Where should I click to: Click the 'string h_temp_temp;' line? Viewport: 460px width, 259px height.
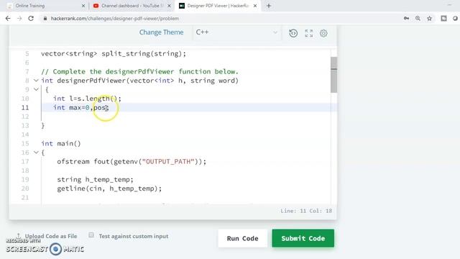[95, 179]
